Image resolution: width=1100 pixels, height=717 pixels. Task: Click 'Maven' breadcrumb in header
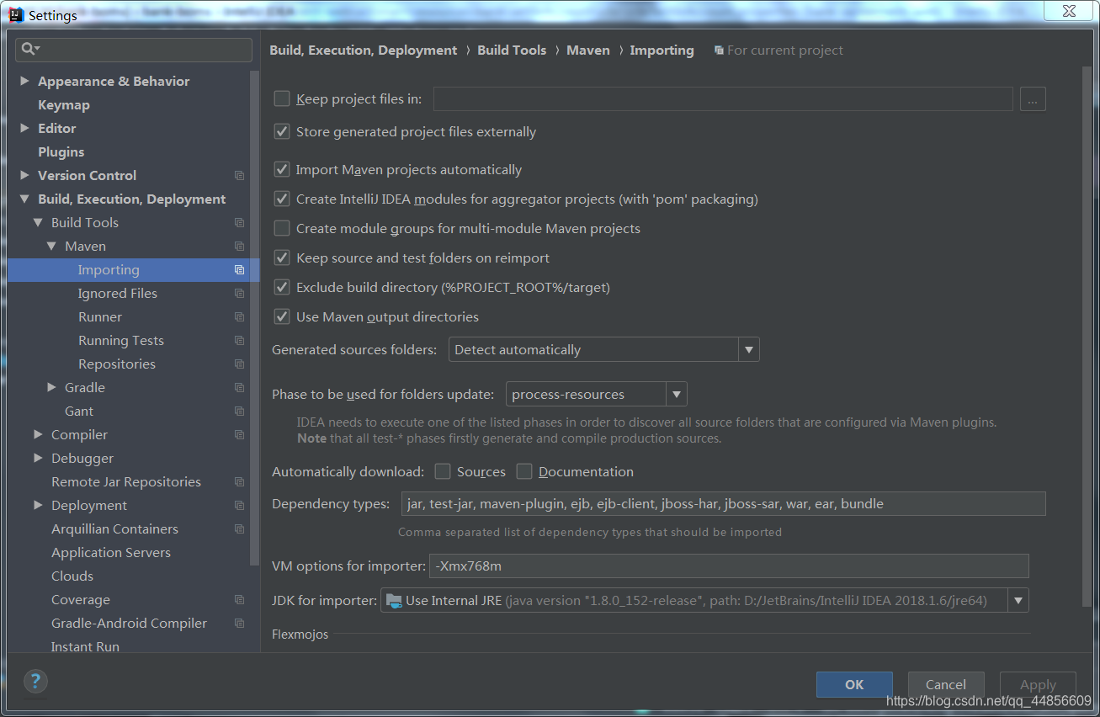tap(588, 50)
